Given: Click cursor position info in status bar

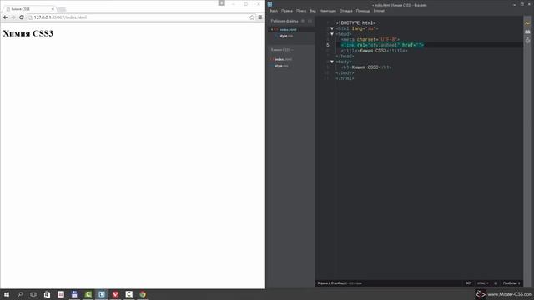Looking at the screenshot, I should click(332, 283).
